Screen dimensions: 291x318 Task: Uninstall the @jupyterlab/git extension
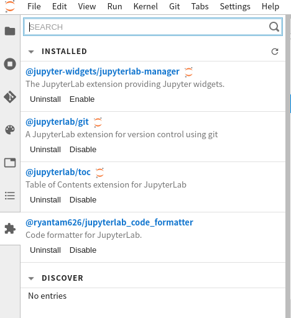[x=45, y=150]
